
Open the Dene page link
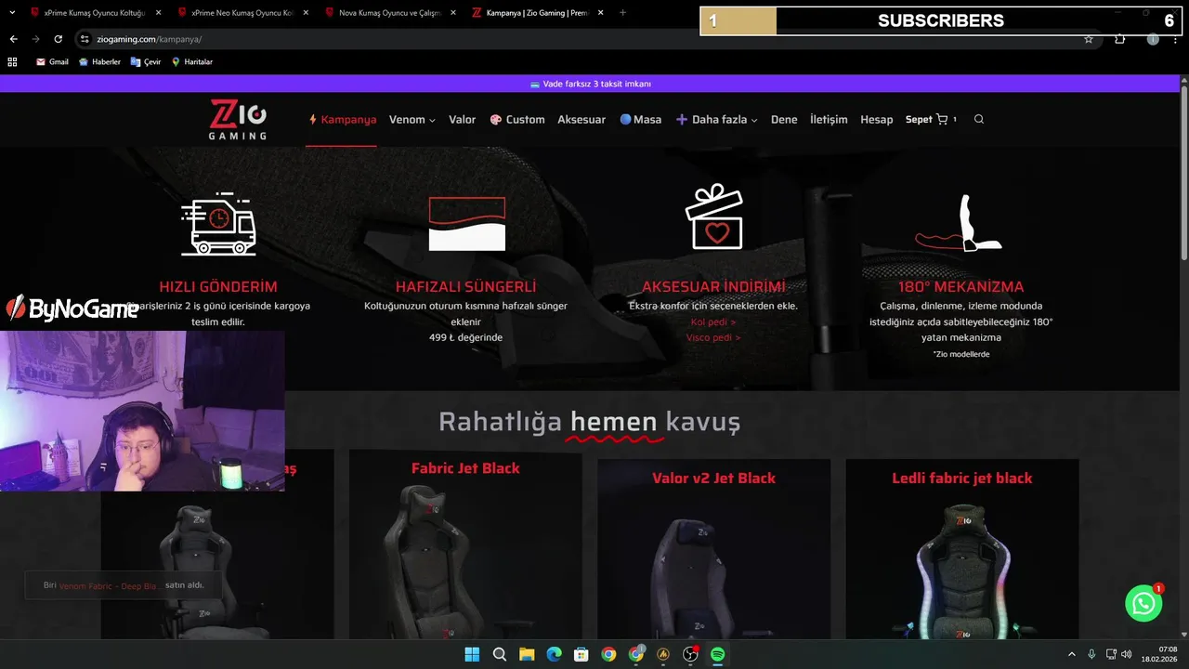[784, 119]
